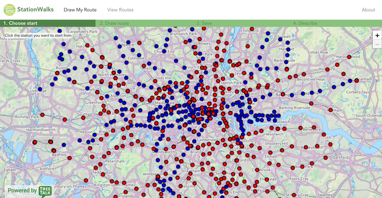Select the red station marker near Chingford
This screenshot has width=382, height=198.
(251, 29)
